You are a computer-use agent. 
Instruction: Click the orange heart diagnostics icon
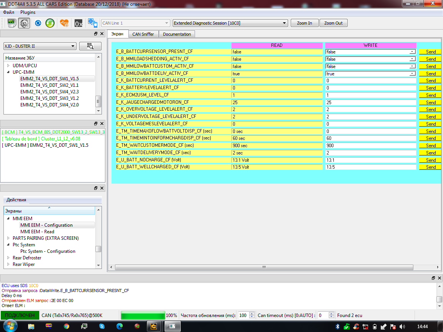(x=64, y=23)
